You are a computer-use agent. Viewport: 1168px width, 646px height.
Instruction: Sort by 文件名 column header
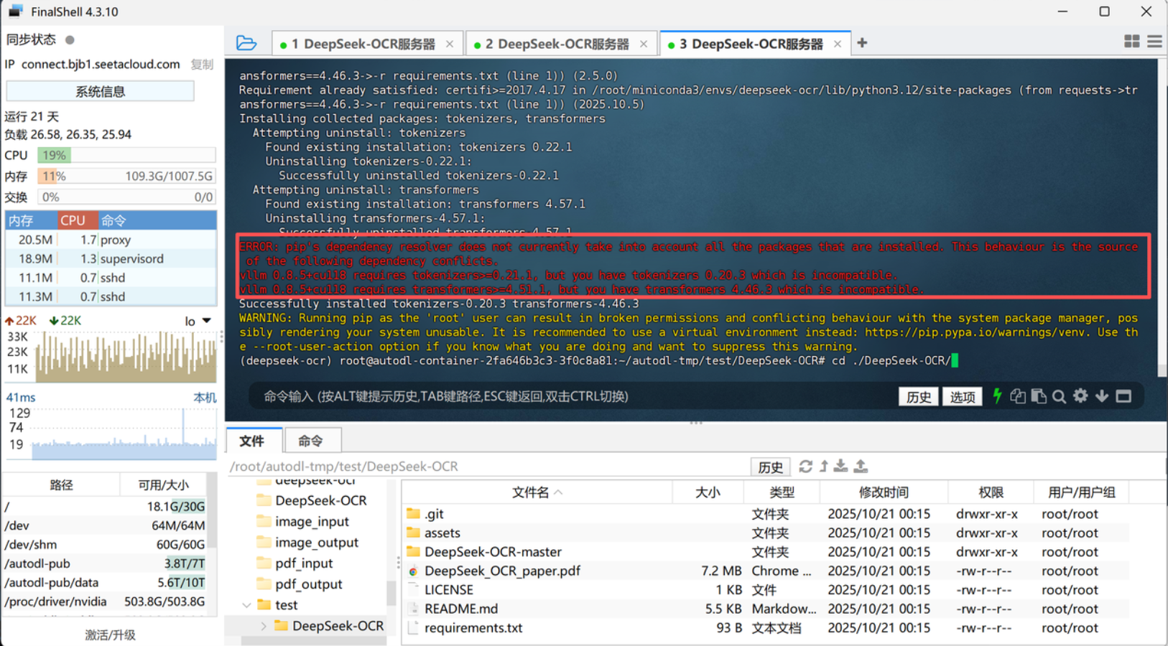[x=537, y=492]
